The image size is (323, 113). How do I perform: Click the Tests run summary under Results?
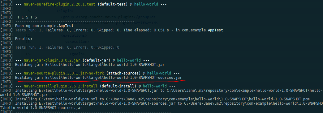(67, 47)
